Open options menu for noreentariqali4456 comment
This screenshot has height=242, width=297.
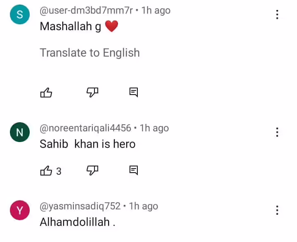pyautogui.click(x=277, y=132)
